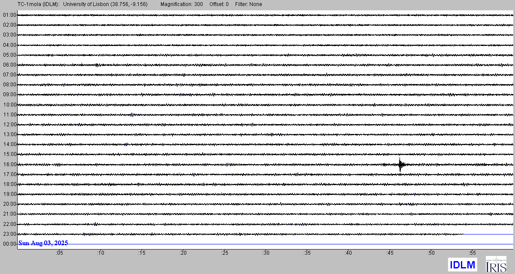Image resolution: width=515 pixels, height=274 pixels.
Task: Click the IDLM station badge
Action: [x=463, y=265]
